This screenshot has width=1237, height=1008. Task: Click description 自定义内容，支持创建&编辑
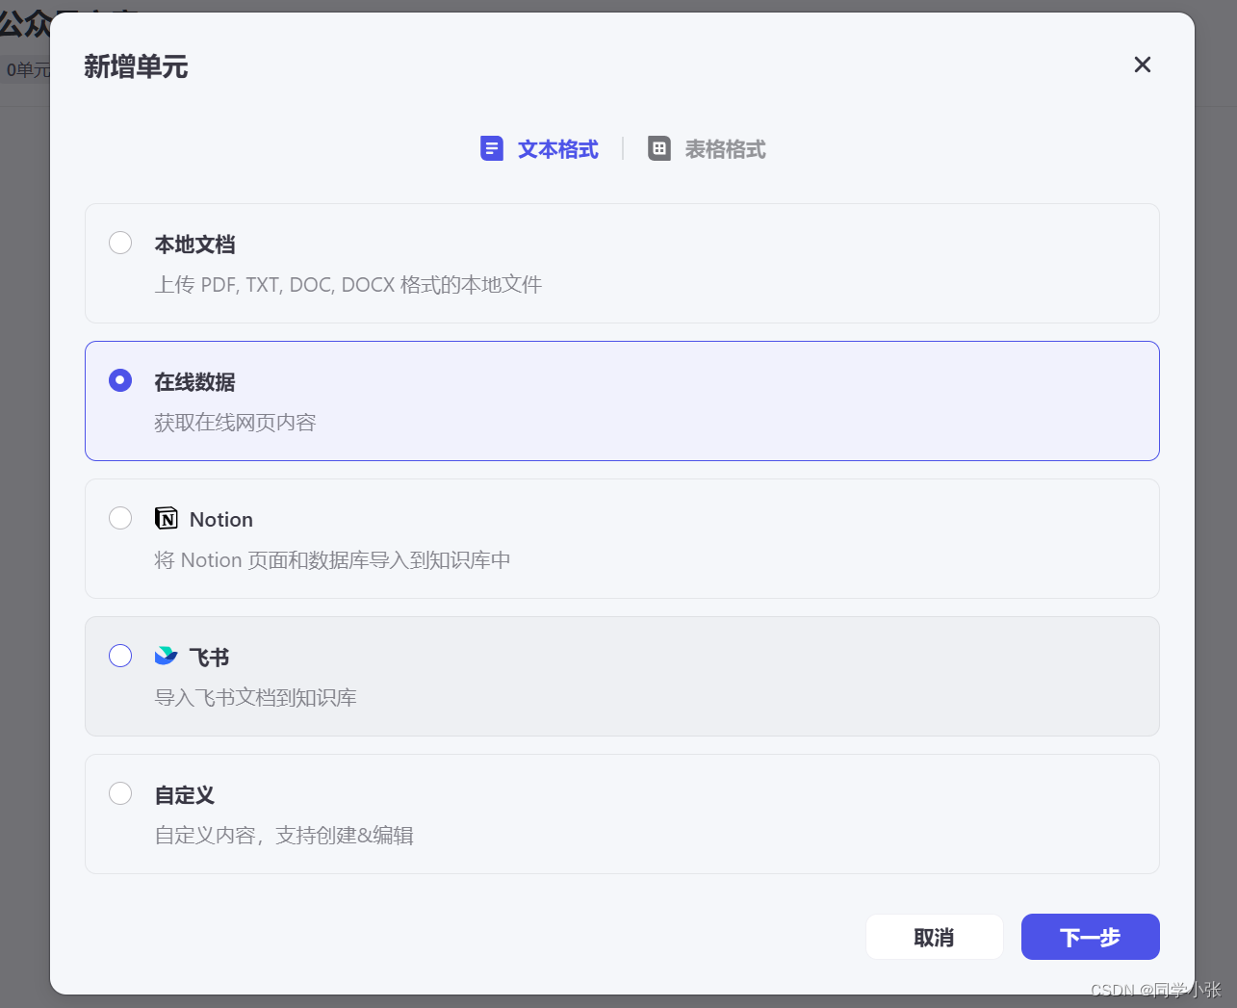click(285, 836)
